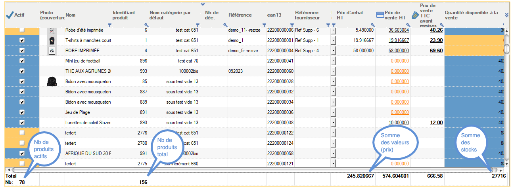Click price link 19.916667 in Prix de vente HT

tap(399, 40)
